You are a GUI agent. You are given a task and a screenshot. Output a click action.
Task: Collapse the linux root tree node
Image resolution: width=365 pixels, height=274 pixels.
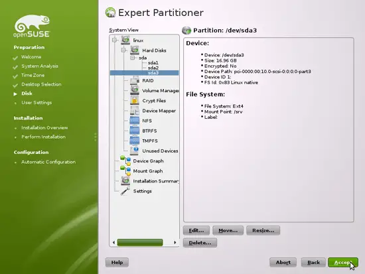point(114,40)
